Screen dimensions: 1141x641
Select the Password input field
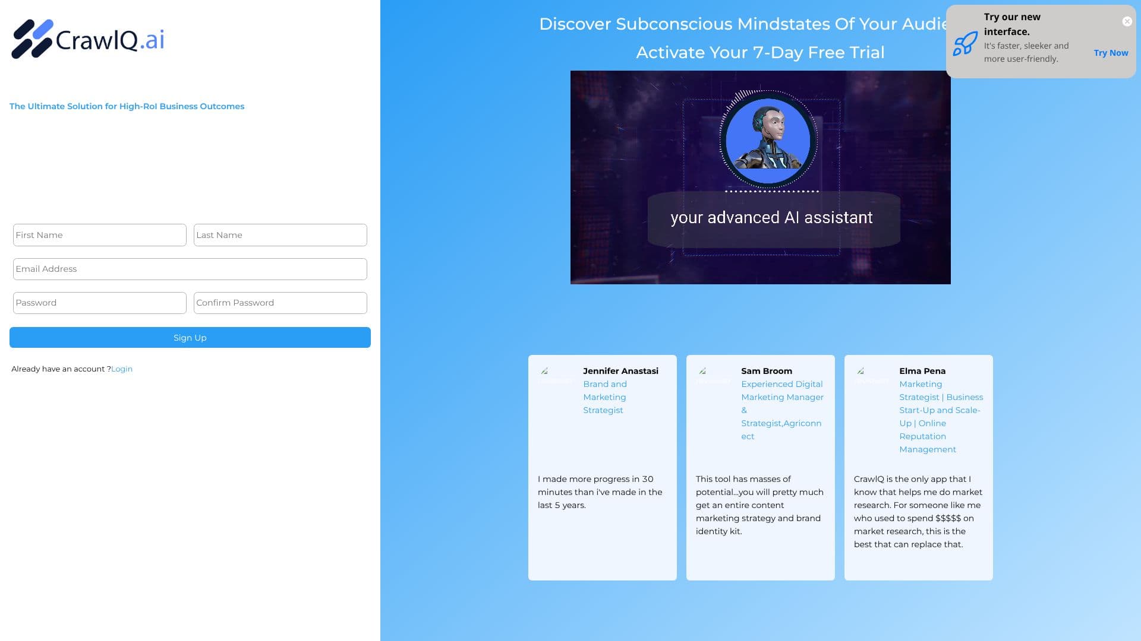pyautogui.click(x=100, y=303)
